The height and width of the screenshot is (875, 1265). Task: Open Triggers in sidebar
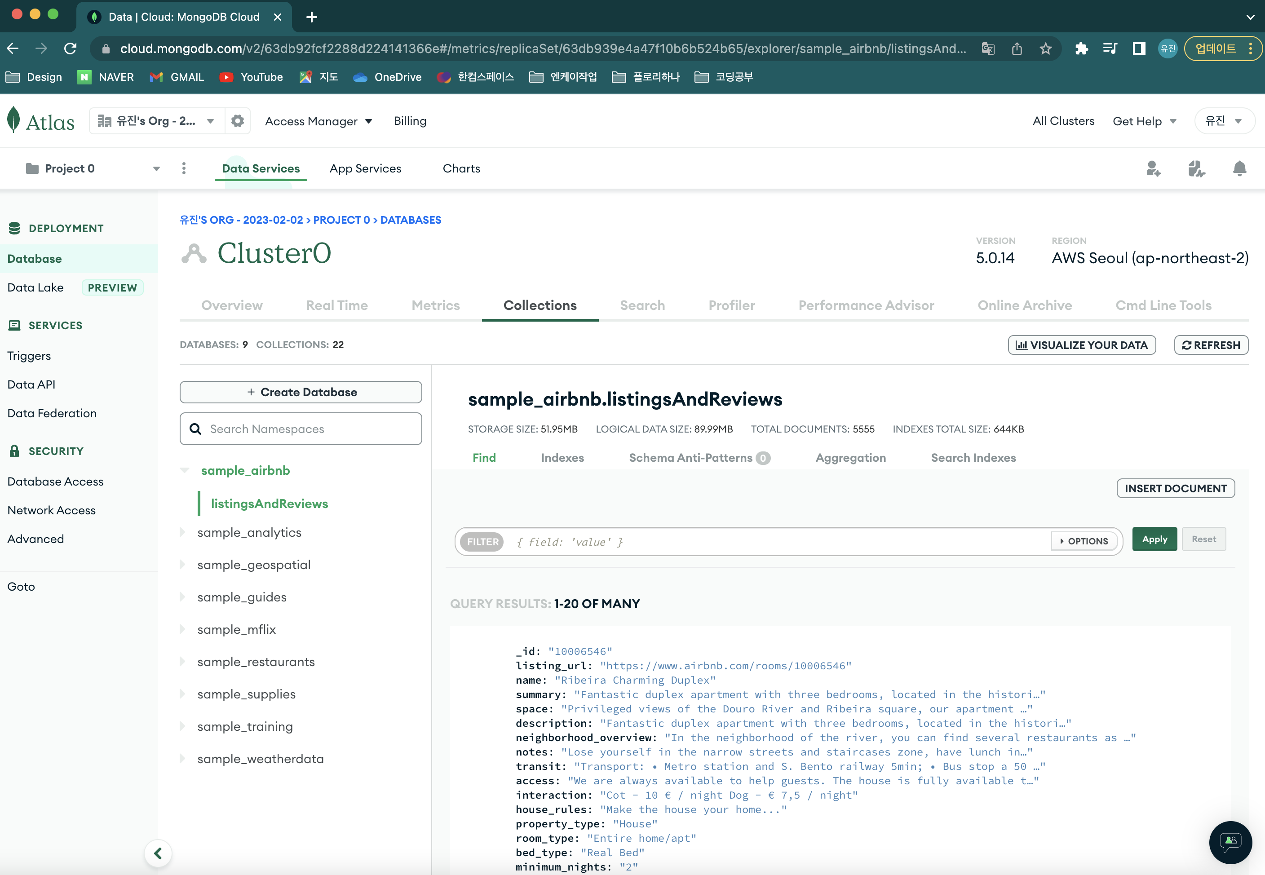click(29, 356)
